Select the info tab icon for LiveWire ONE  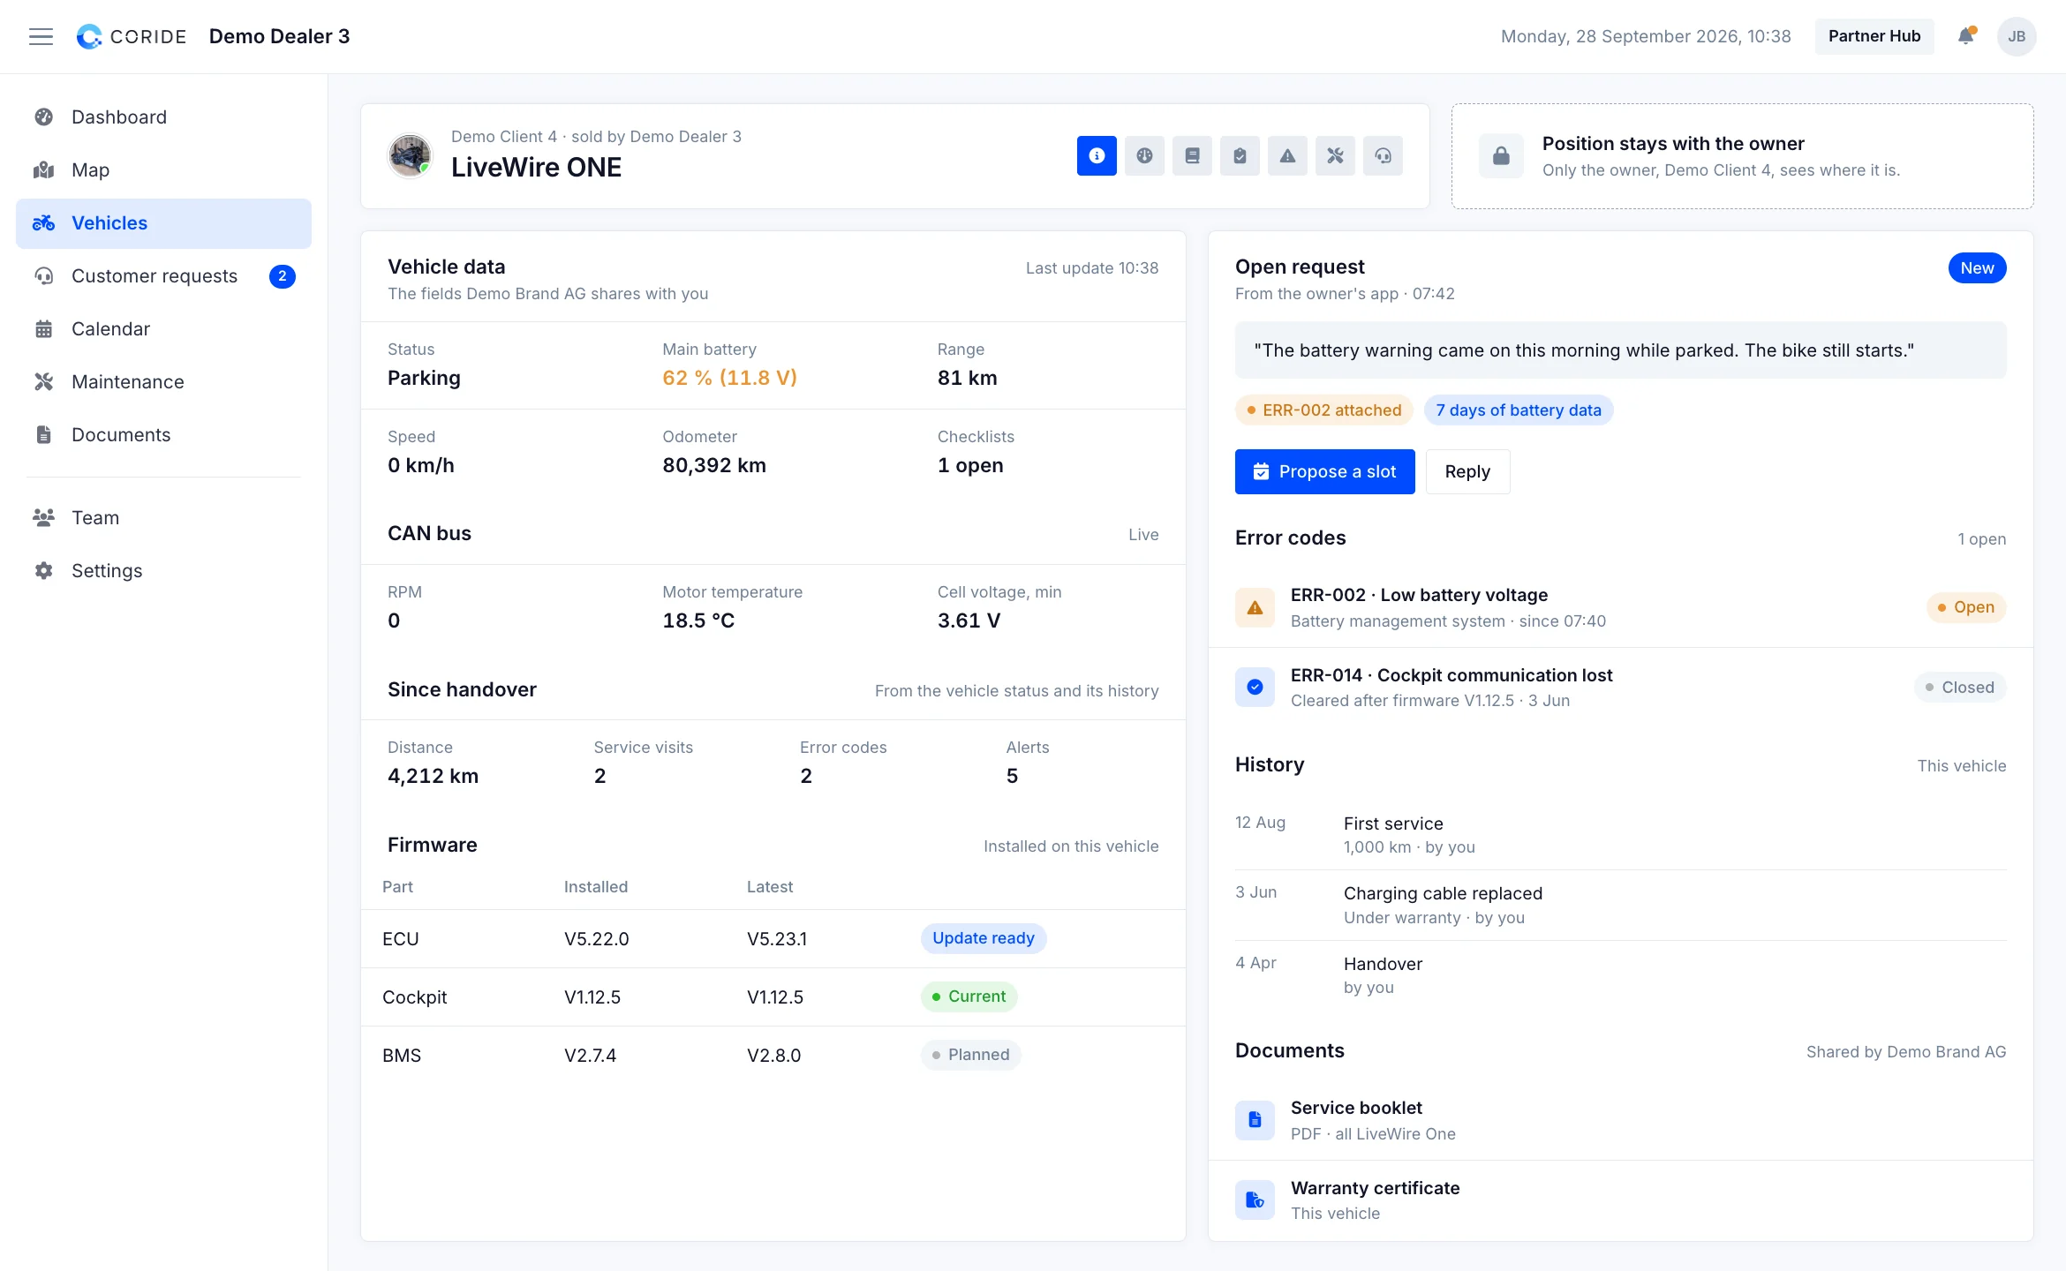pos(1097,155)
